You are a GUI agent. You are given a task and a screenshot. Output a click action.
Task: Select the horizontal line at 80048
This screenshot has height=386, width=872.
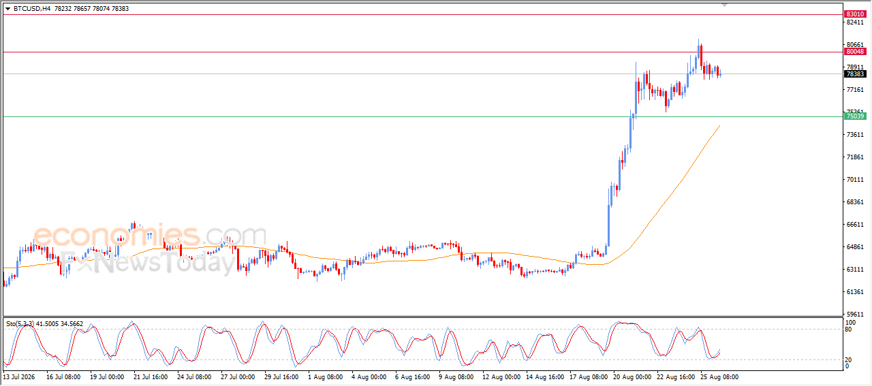point(422,52)
